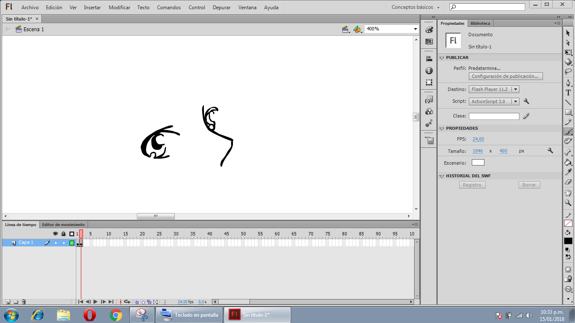Viewport: 575px width, 323px height.
Task: Select the Pen tool
Action: pyautogui.click(x=568, y=83)
